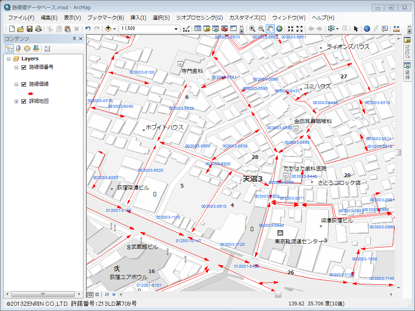Open the Editor toolbar
The height and width of the screenshot is (311, 415).
(x=186, y=29)
